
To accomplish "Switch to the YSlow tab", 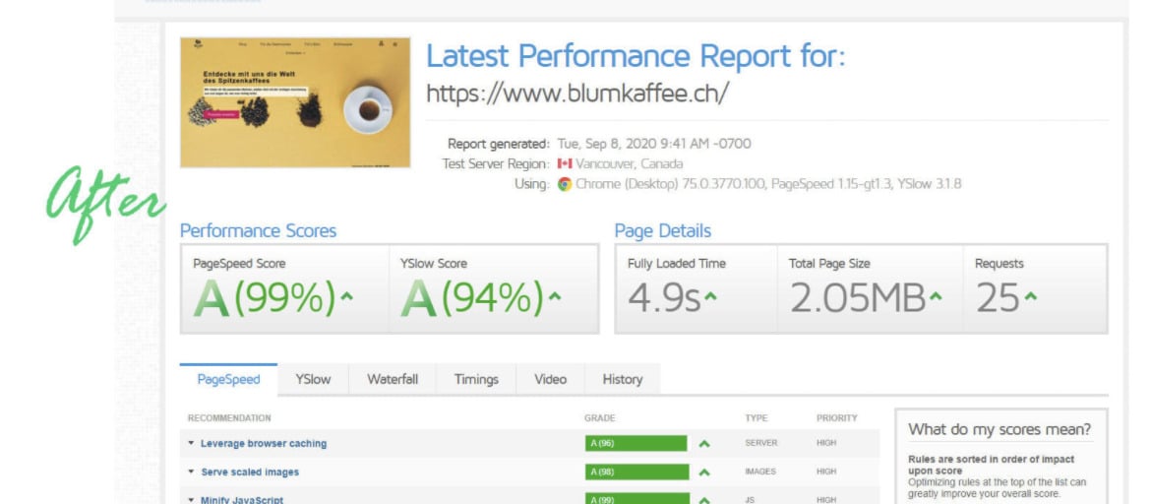I will tap(313, 379).
